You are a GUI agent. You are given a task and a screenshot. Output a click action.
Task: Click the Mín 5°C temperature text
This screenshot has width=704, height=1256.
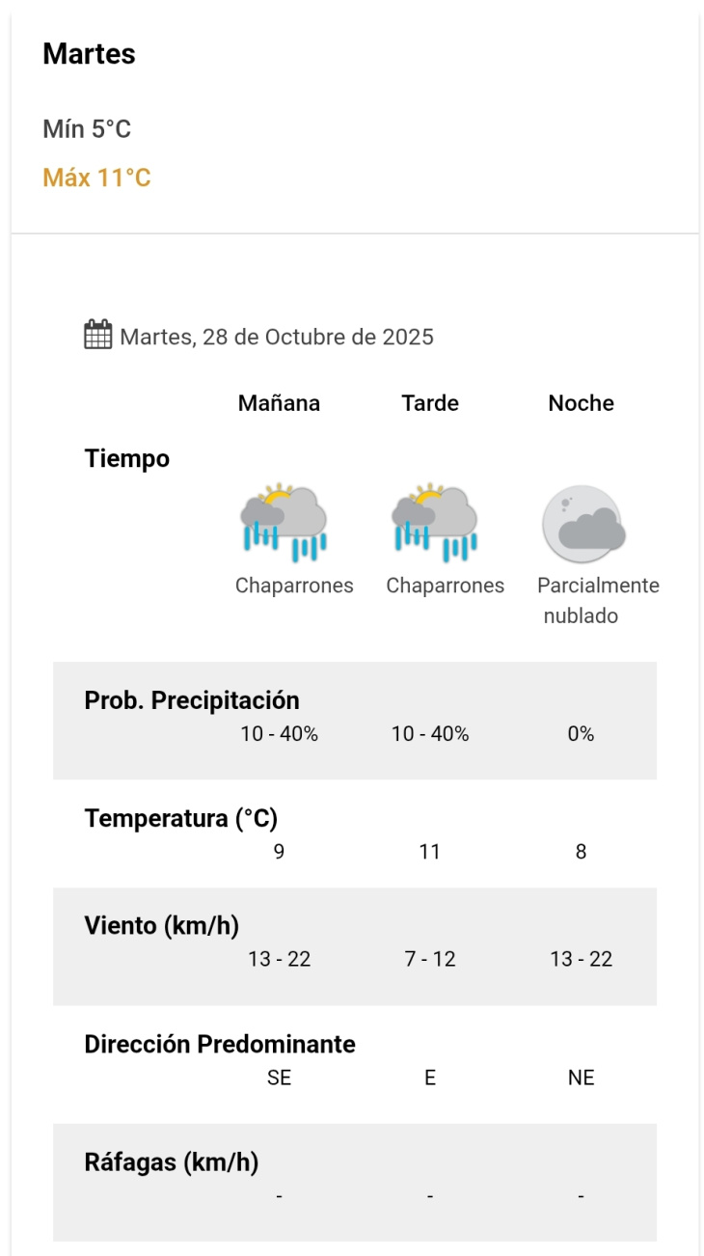(87, 129)
